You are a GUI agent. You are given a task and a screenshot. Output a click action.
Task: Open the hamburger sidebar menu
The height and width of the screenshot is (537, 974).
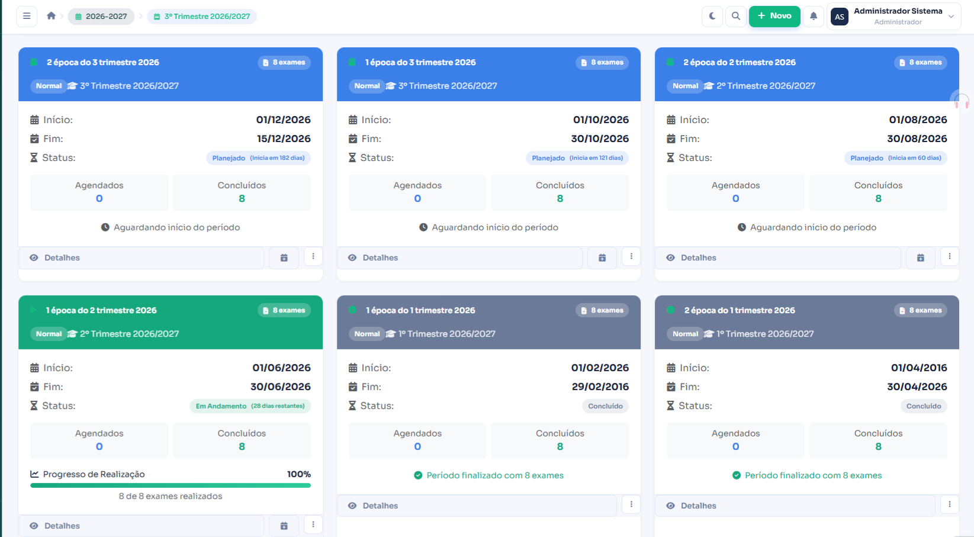[27, 16]
